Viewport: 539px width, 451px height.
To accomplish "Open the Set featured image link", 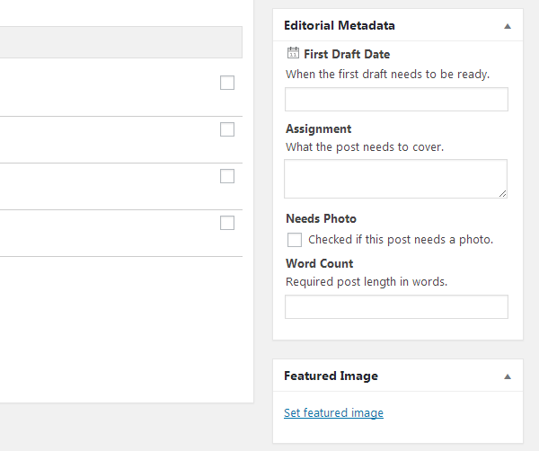I will coord(333,412).
